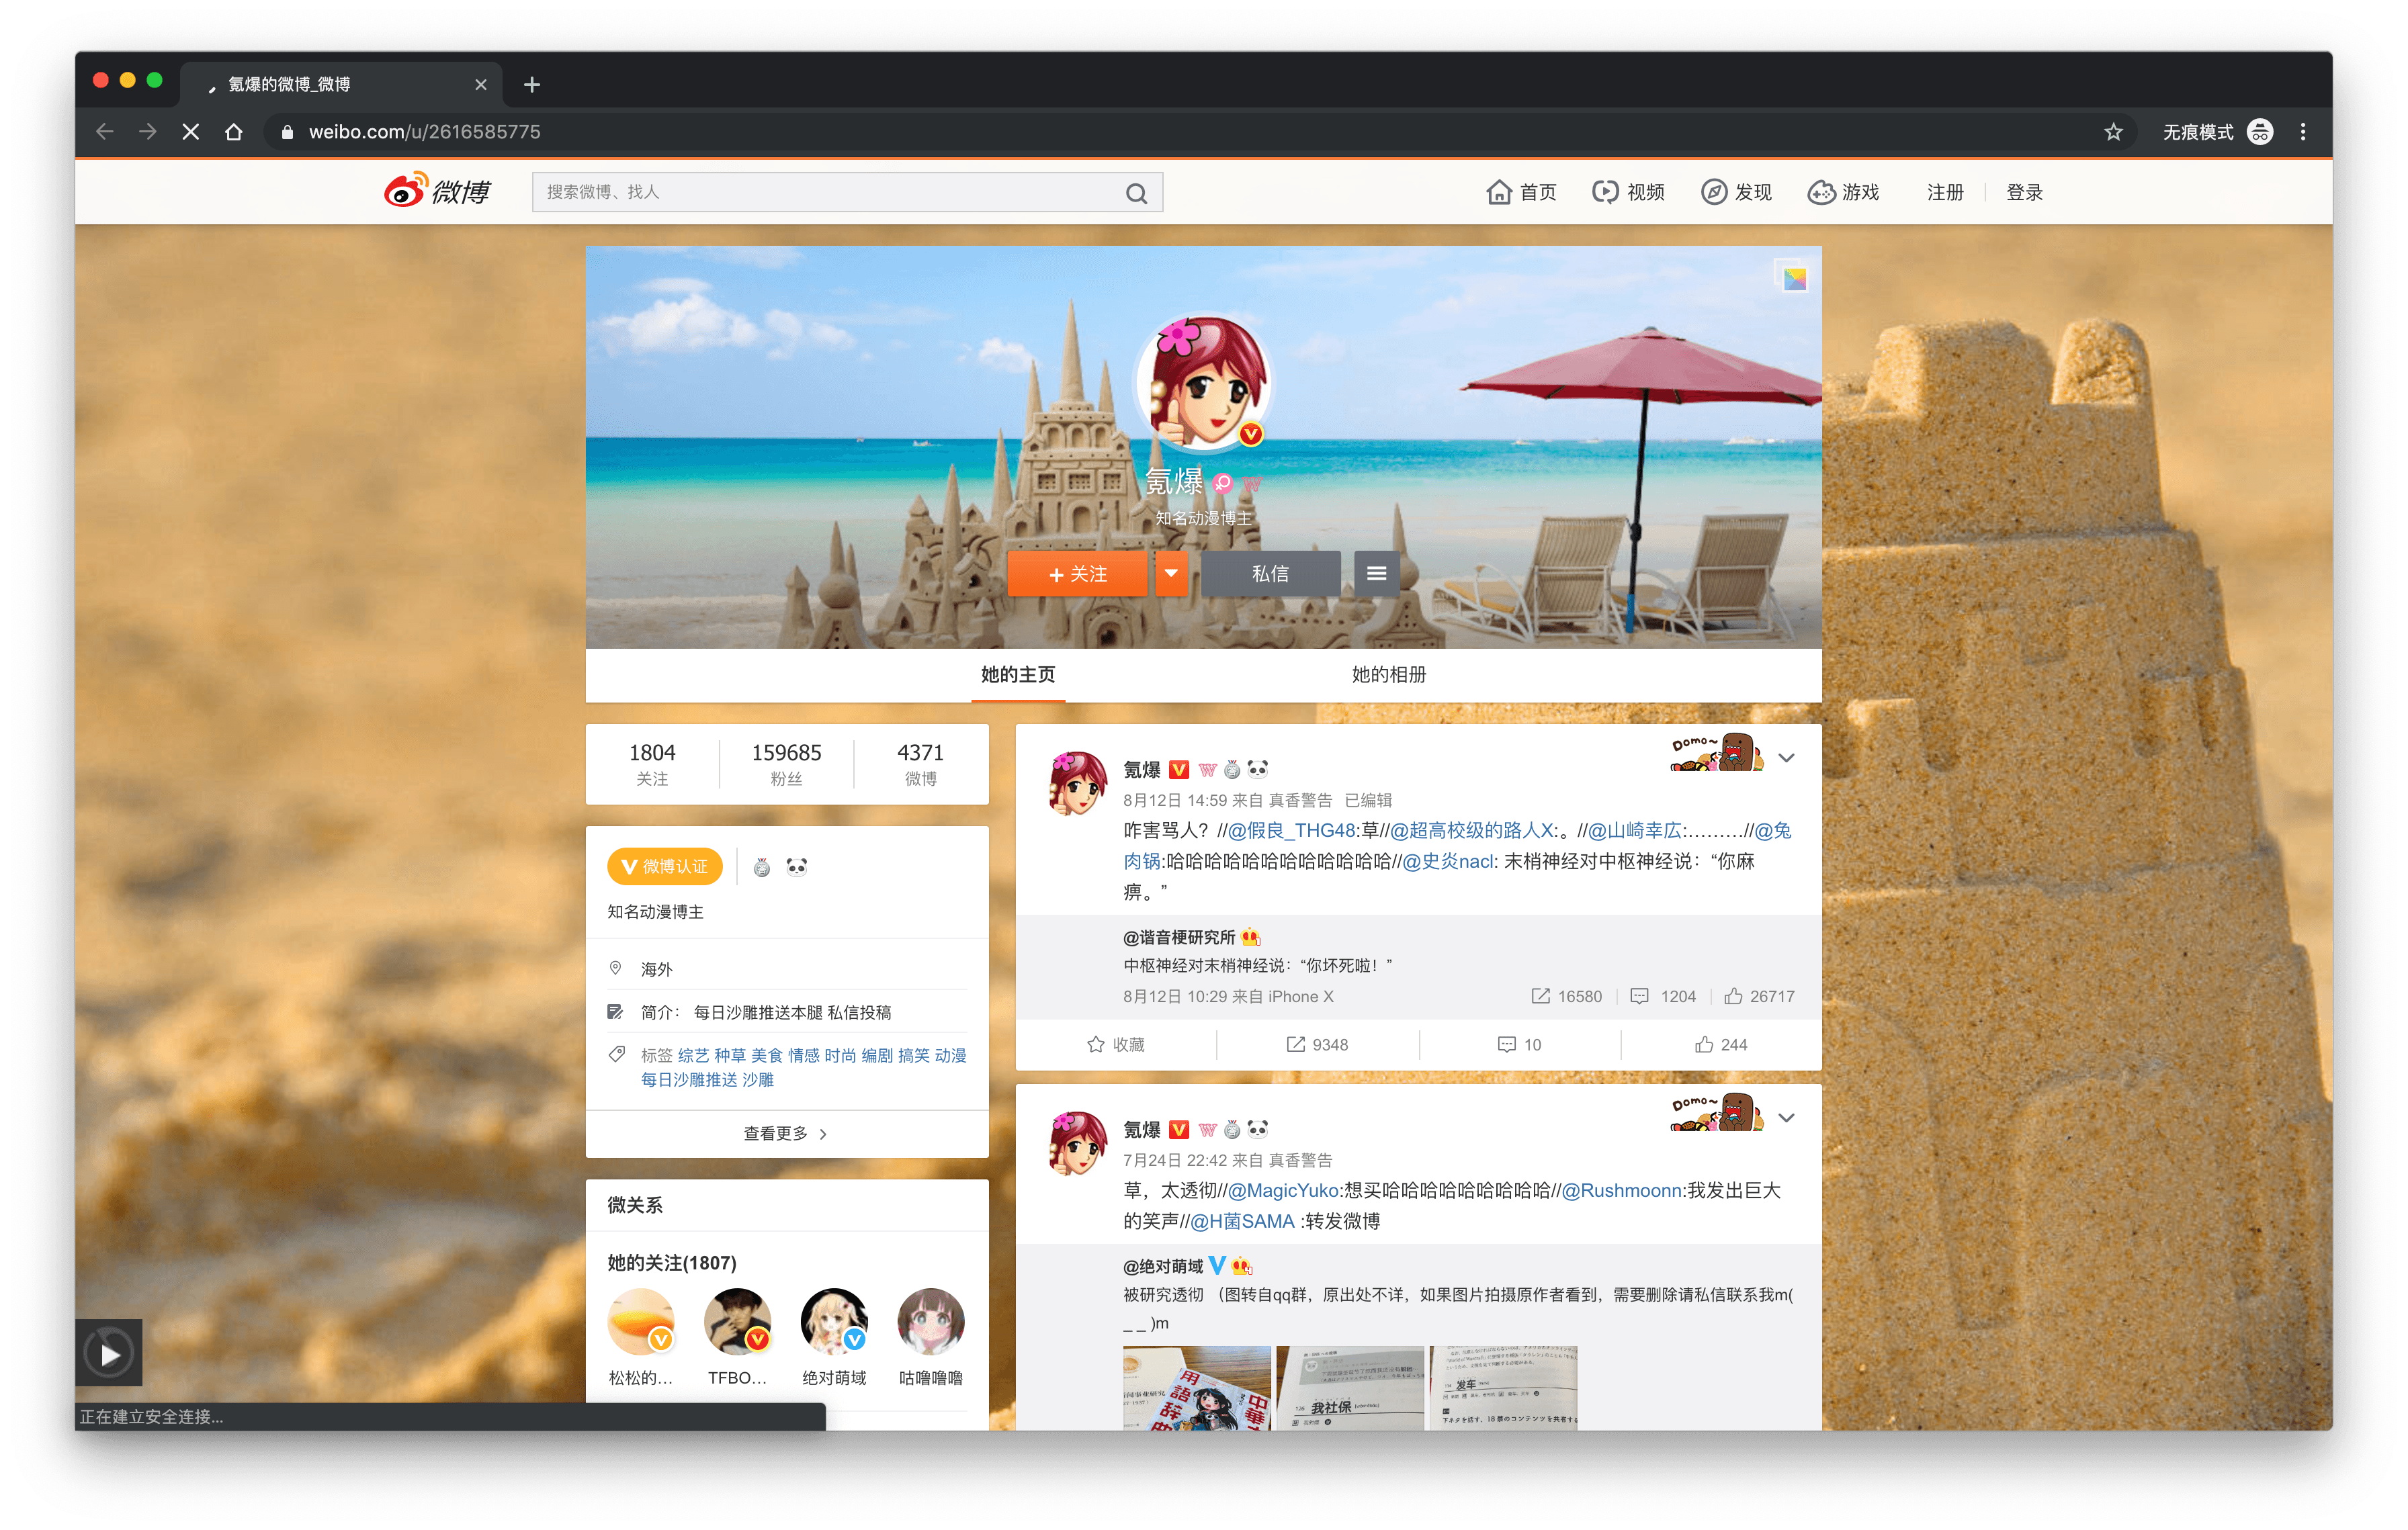Click the search magnifier icon
This screenshot has width=2408, height=1530.
click(1136, 193)
